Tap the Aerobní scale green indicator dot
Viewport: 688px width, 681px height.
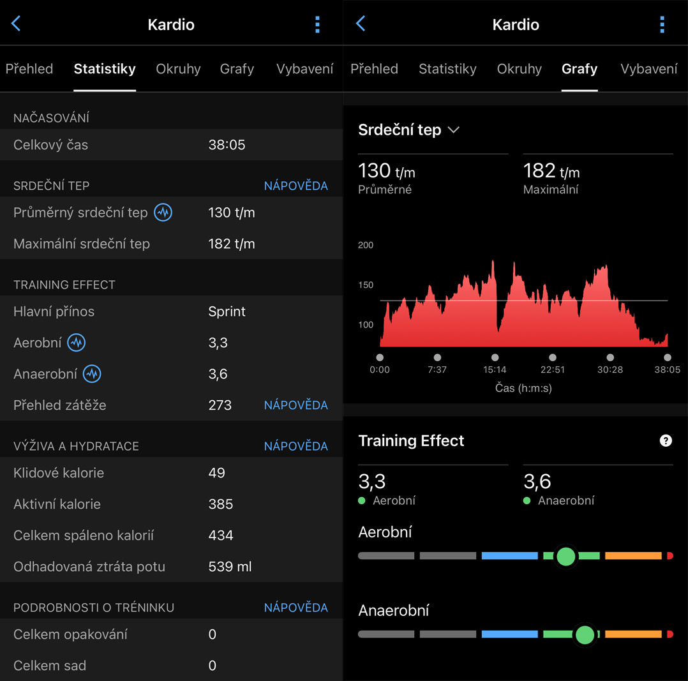click(x=565, y=556)
